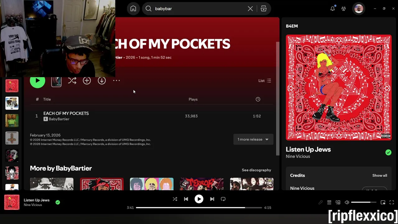Add album to Your Library
Image resolution: width=398 pixels, height=224 pixels.
[87, 81]
